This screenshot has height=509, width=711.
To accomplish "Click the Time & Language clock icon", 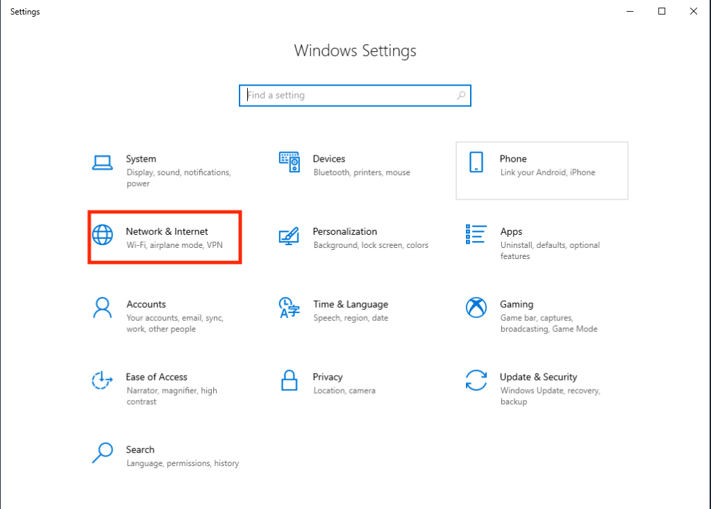I will [x=290, y=308].
